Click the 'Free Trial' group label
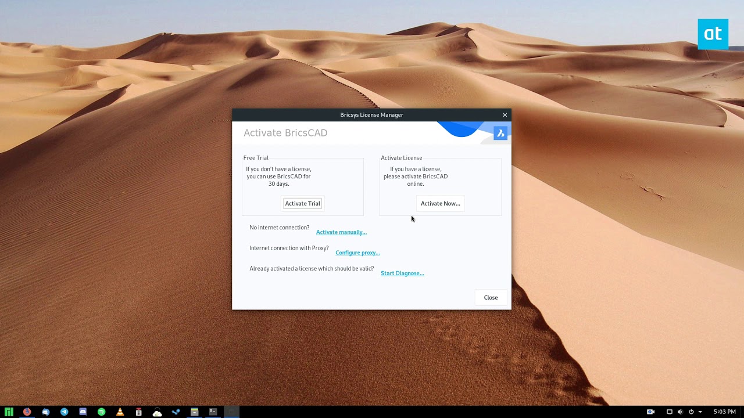 (x=256, y=158)
